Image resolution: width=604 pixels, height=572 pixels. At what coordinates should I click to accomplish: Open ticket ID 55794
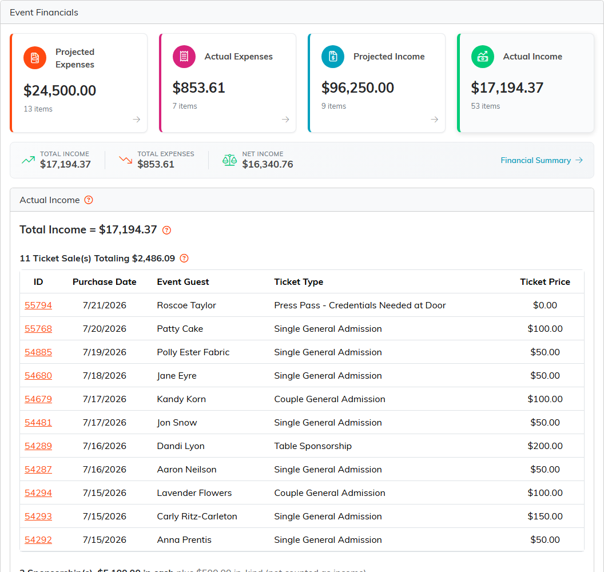(38, 305)
